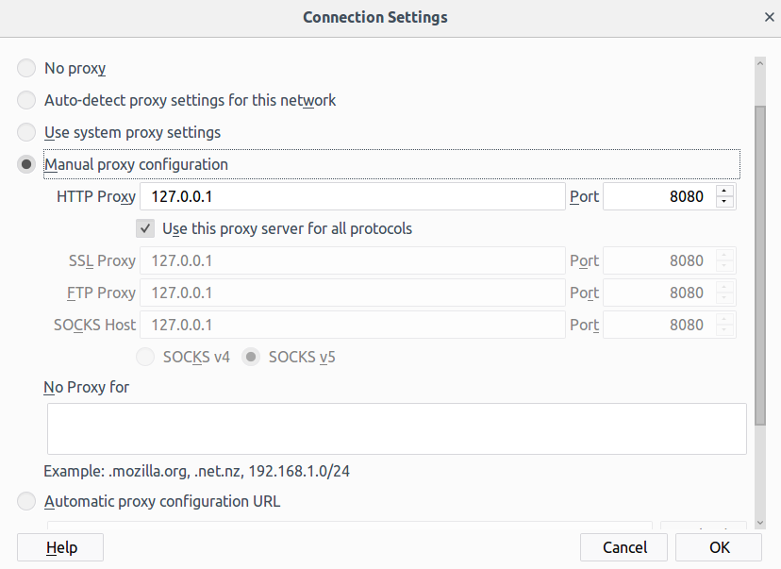Uncheck Use this proxy server for all protocols
Image resolution: width=781 pixels, height=569 pixels.
145,228
